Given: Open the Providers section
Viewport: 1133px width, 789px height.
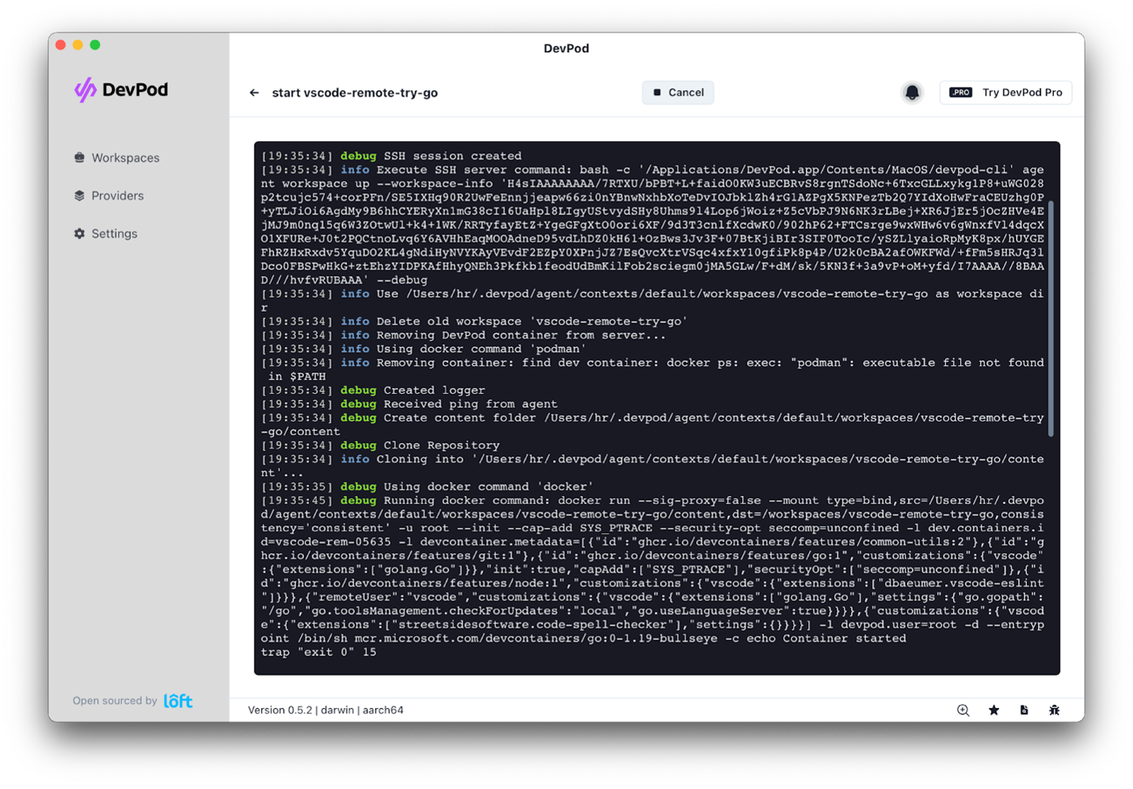Looking at the screenshot, I should (109, 196).
